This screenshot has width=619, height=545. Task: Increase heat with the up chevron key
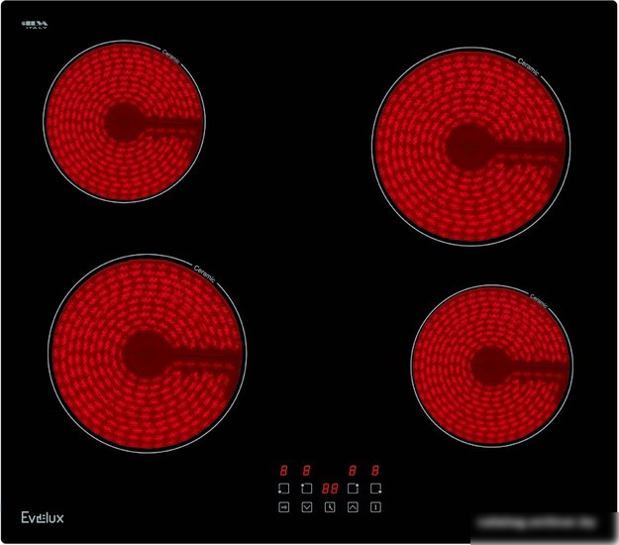(x=353, y=507)
